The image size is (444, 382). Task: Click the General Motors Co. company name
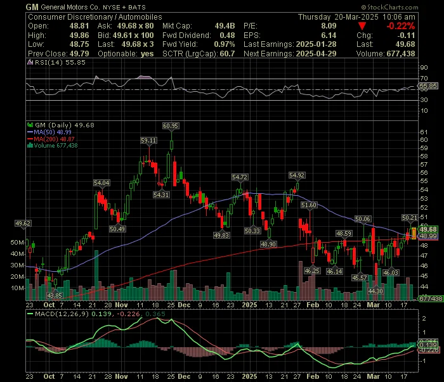click(x=70, y=7)
